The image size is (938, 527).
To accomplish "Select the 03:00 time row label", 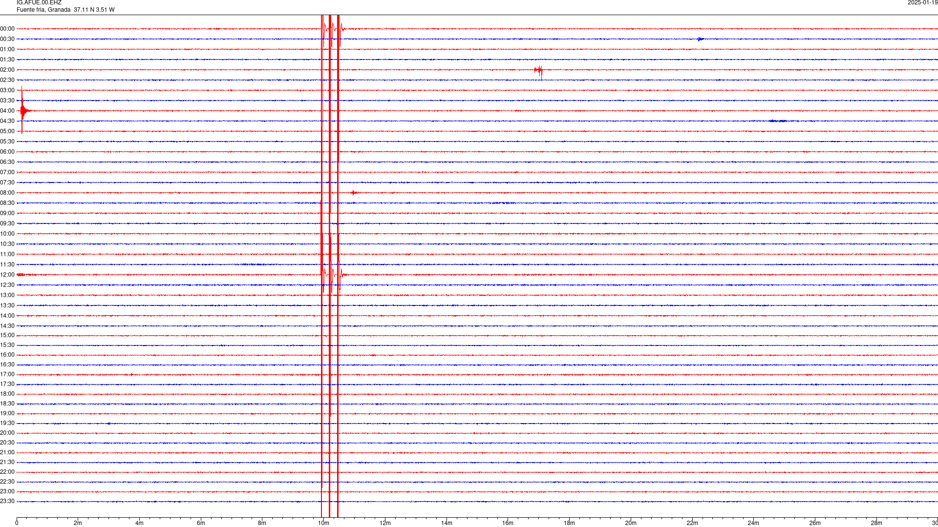I will coord(7,90).
